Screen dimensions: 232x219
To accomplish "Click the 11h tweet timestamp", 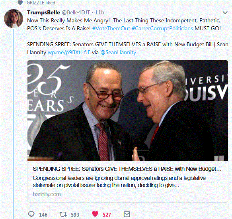I will coord(99,12).
